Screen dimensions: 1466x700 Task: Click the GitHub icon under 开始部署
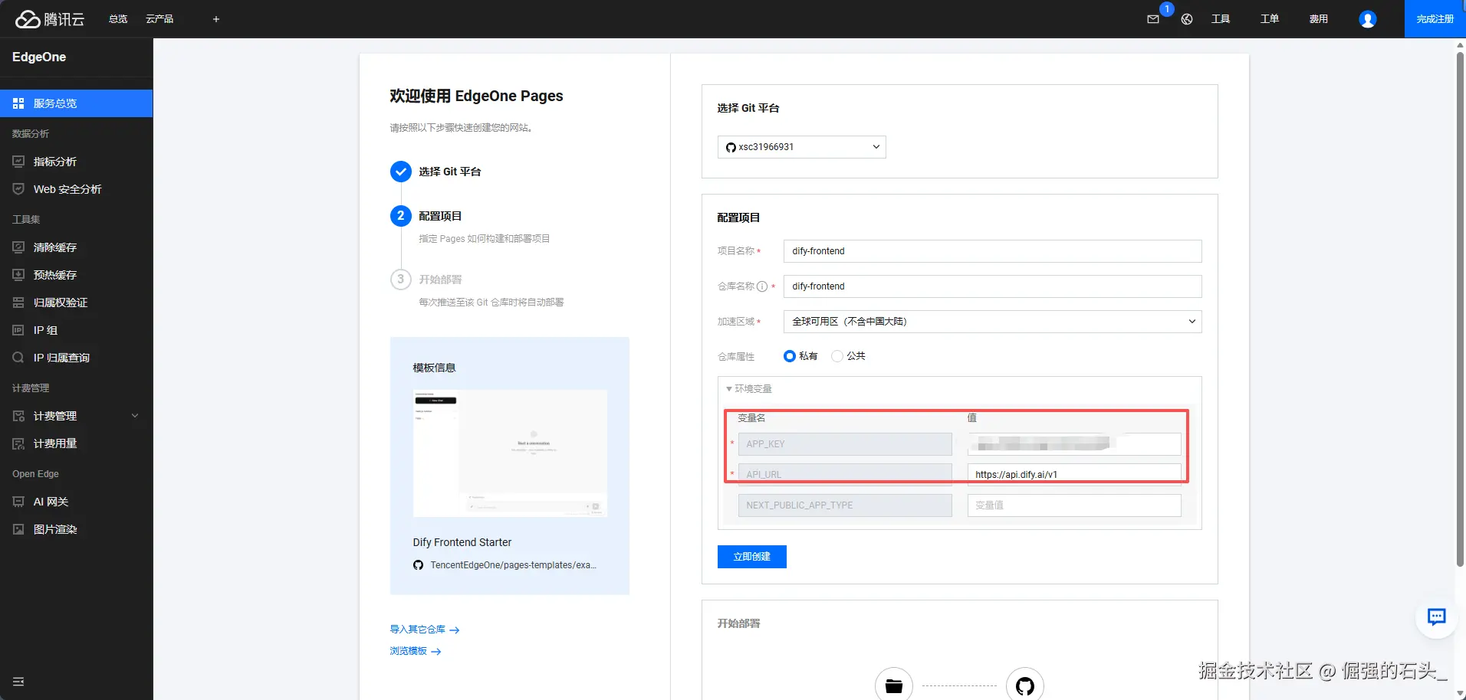click(x=1025, y=685)
